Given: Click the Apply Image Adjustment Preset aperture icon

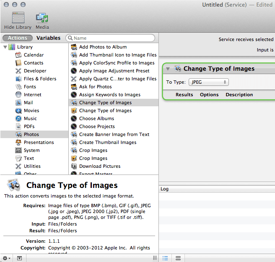Looking at the screenshot, I should coord(74,71).
